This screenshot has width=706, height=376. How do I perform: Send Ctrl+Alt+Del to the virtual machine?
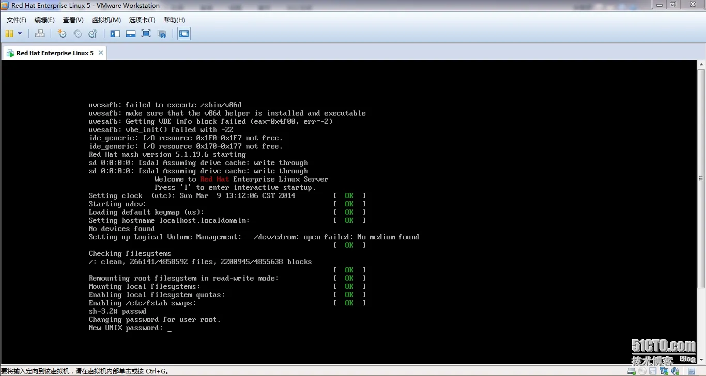[x=40, y=34]
